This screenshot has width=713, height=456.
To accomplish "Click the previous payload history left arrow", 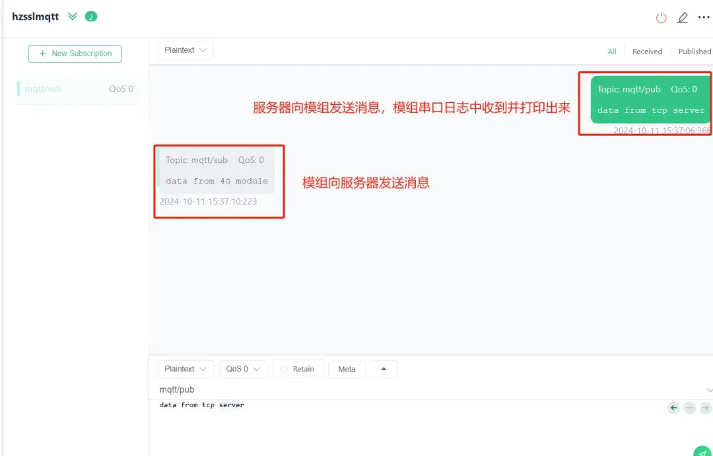I will [x=673, y=408].
